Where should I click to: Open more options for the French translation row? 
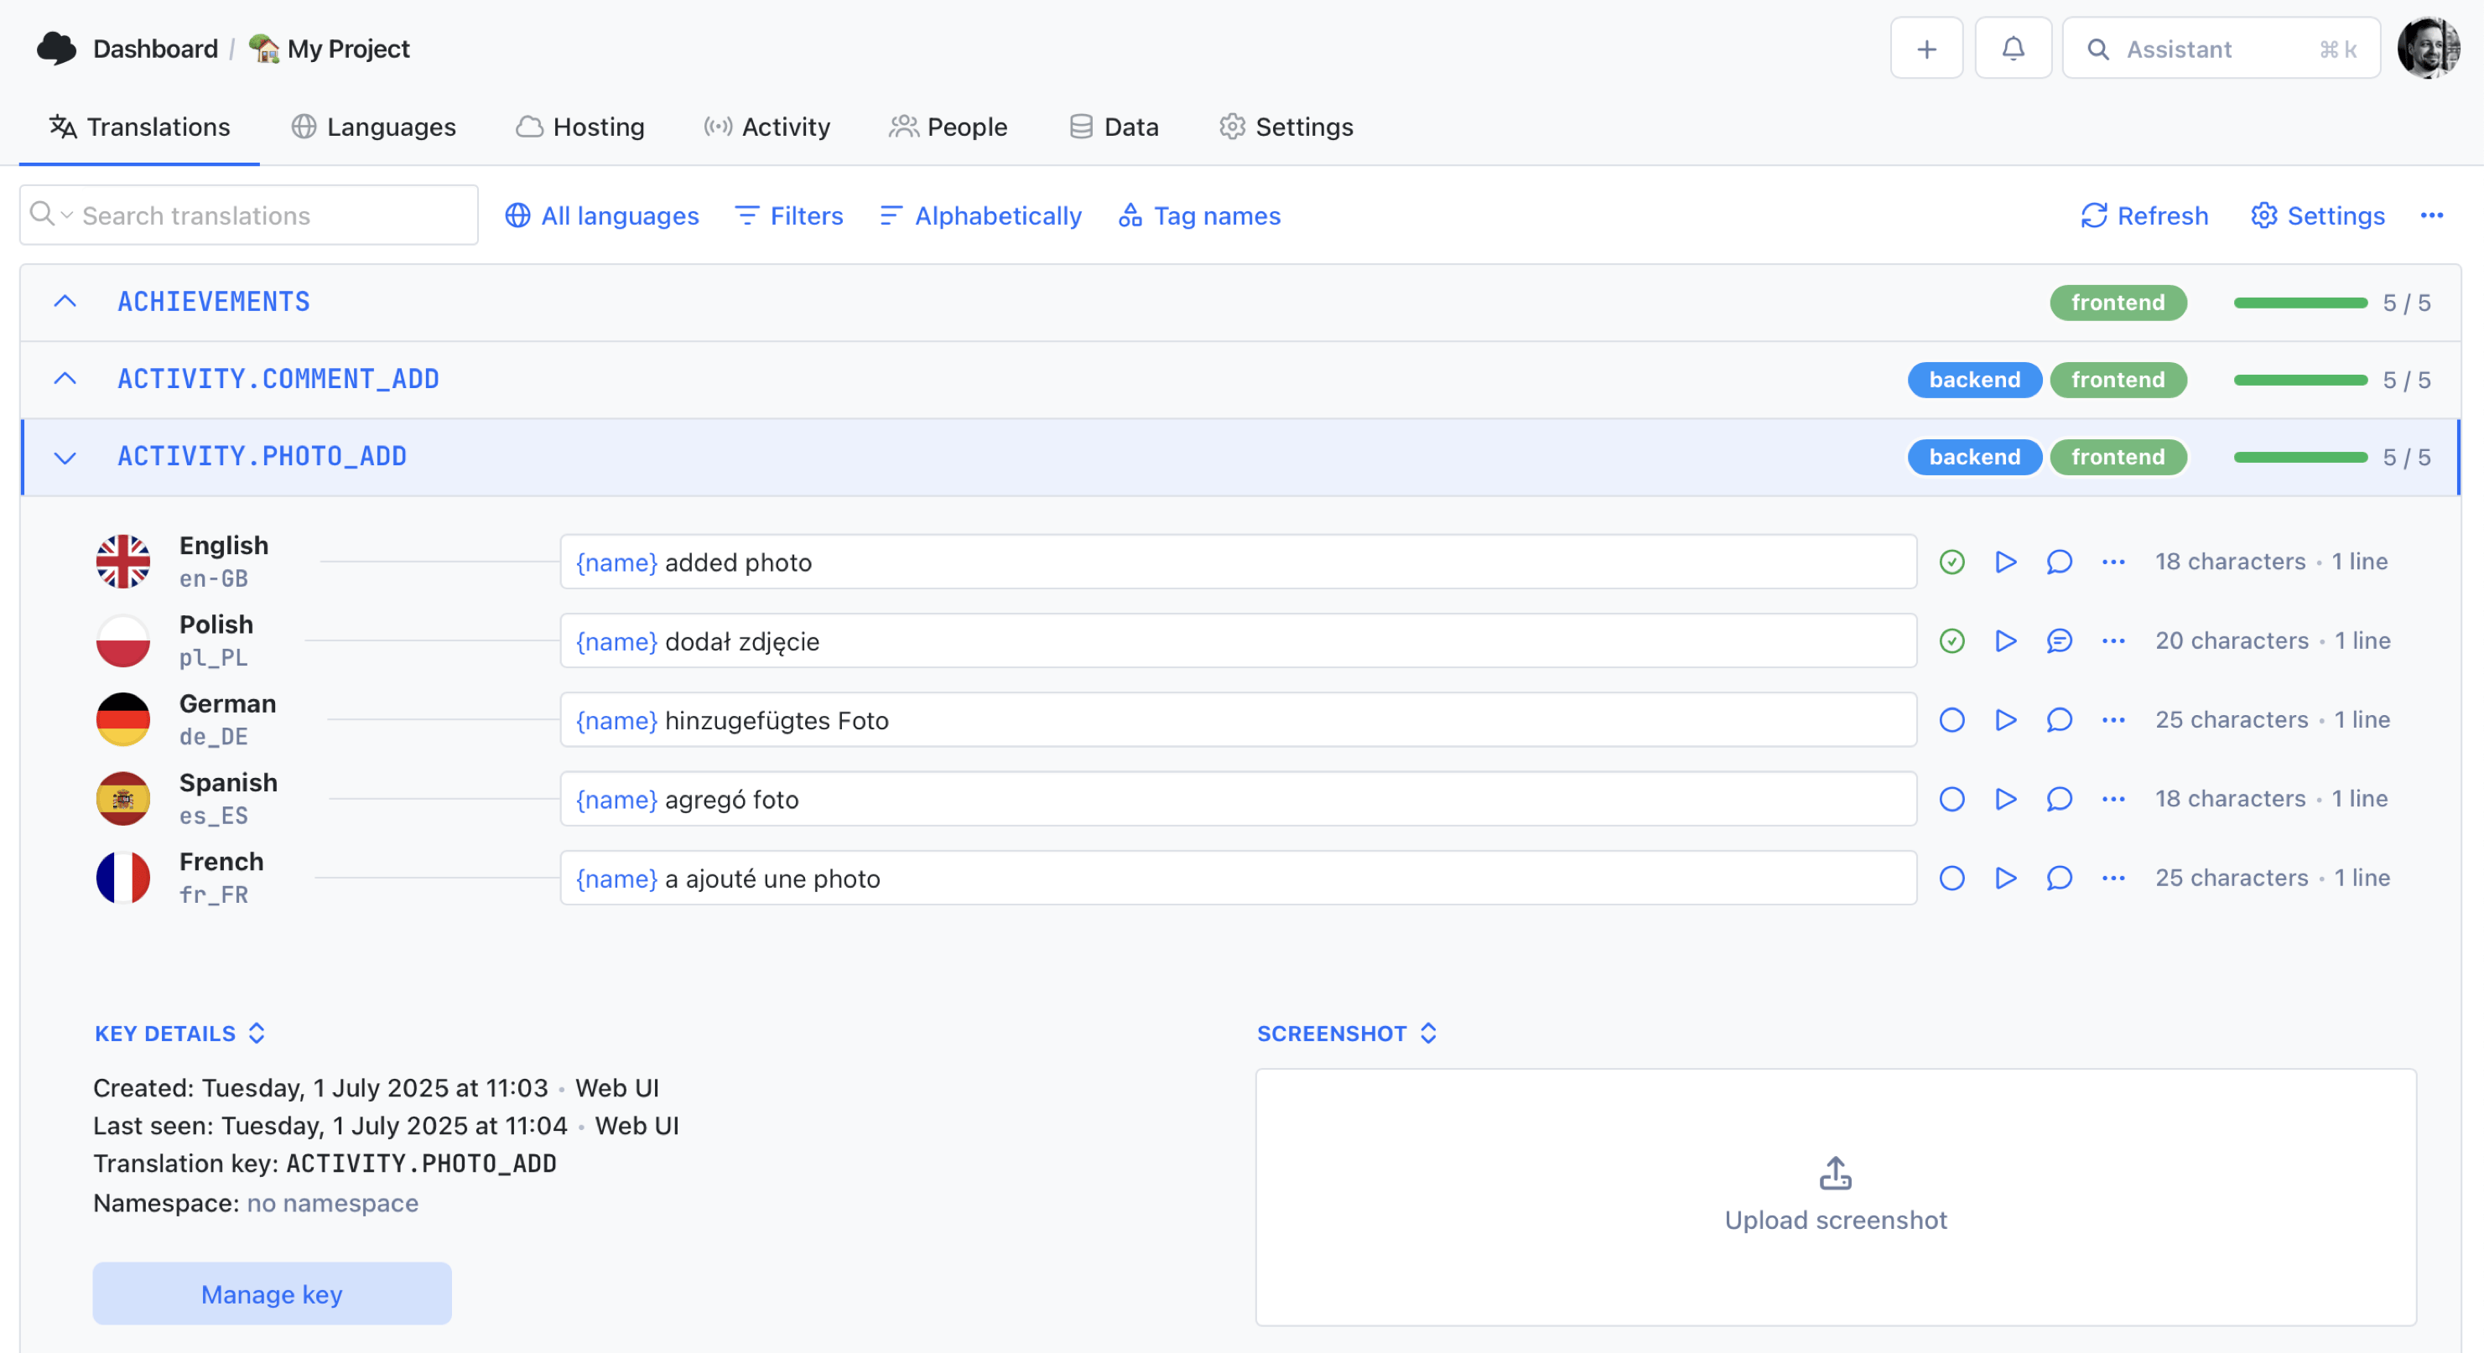[2112, 878]
